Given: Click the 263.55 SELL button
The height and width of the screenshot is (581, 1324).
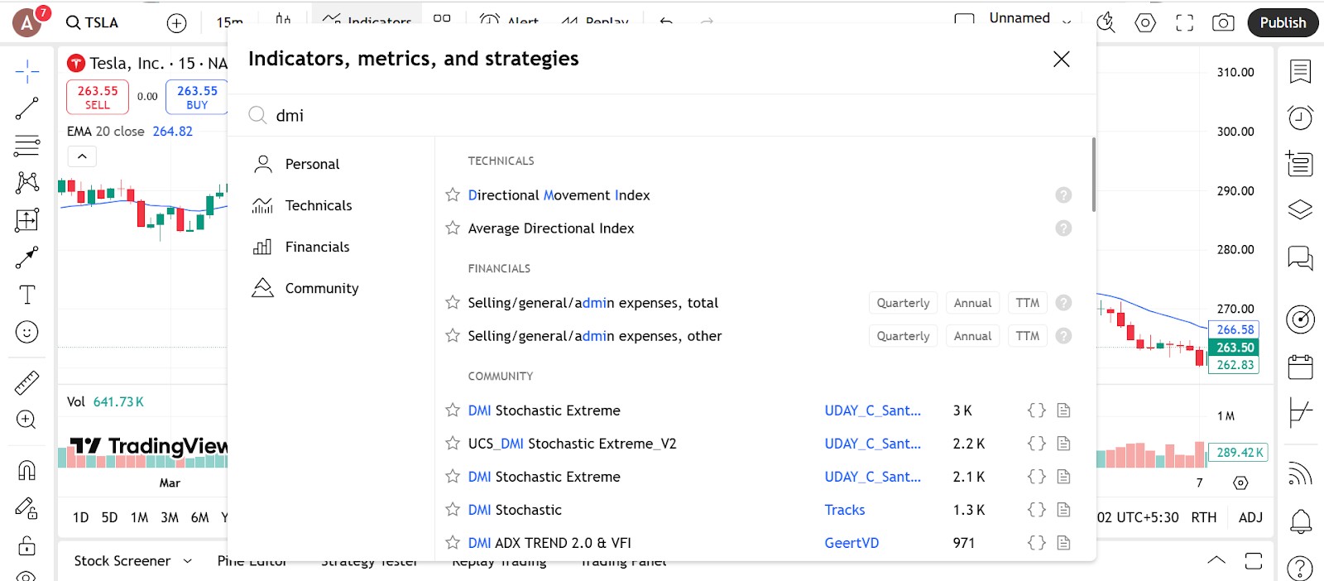Looking at the screenshot, I should [98, 97].
